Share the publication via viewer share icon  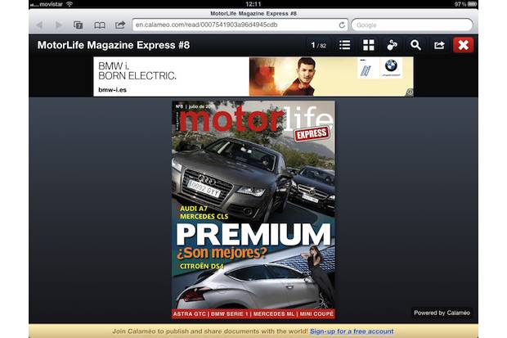[x=439, y=45]
